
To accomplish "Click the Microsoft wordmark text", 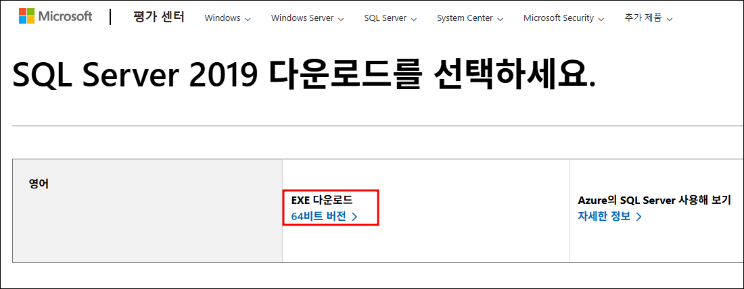I will pos(66,16).
